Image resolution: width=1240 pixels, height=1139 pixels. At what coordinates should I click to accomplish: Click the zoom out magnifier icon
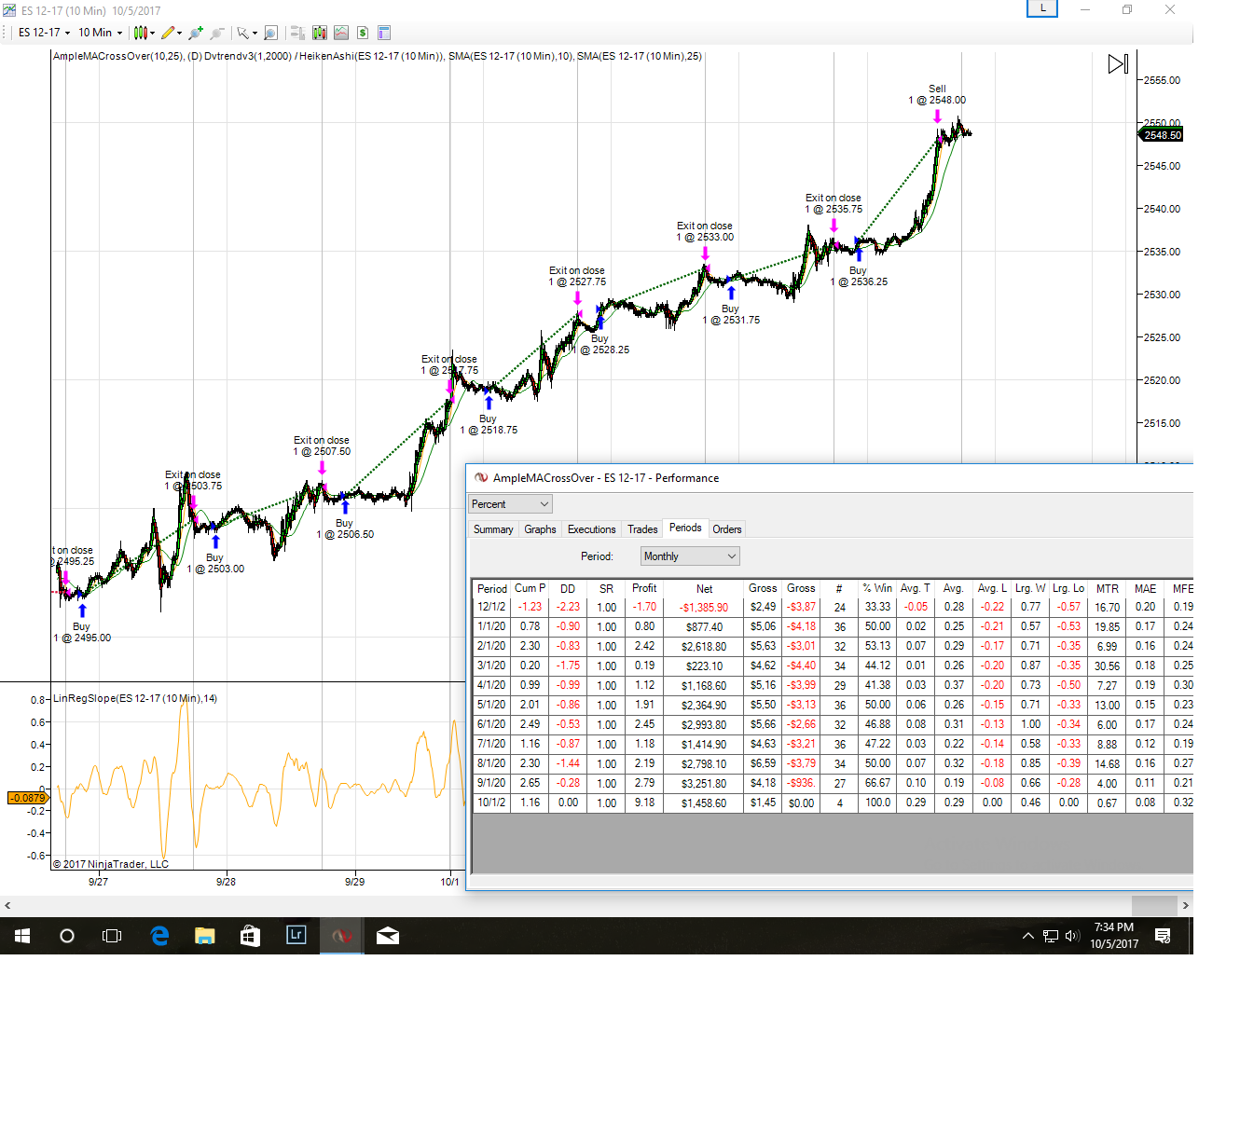(217, 33)
